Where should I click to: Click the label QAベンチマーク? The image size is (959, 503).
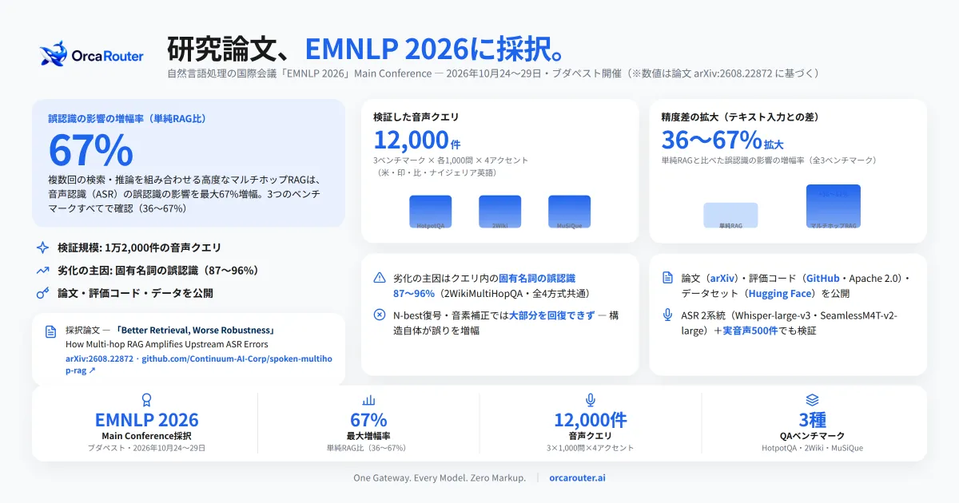coord(812,436)
